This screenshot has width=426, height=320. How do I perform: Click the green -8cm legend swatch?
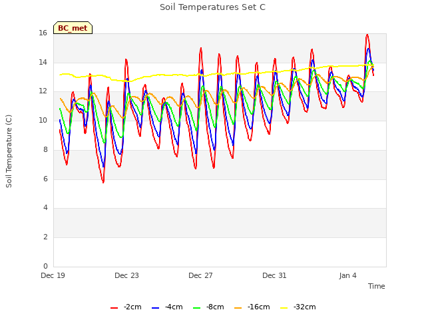[x=197, y=308]
